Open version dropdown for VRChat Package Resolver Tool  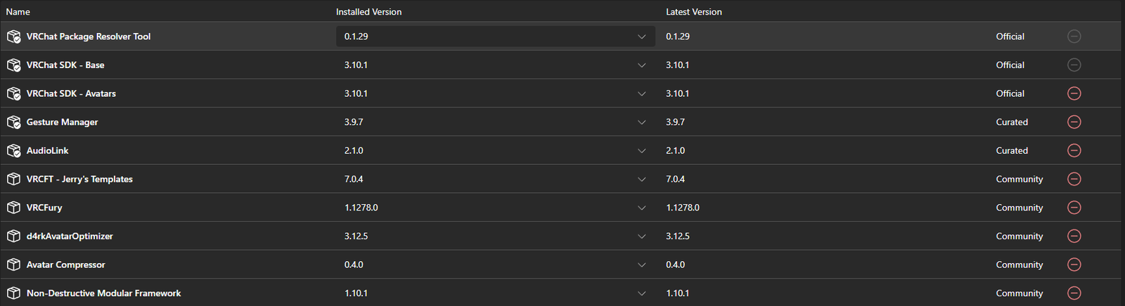tap(641, 36)
